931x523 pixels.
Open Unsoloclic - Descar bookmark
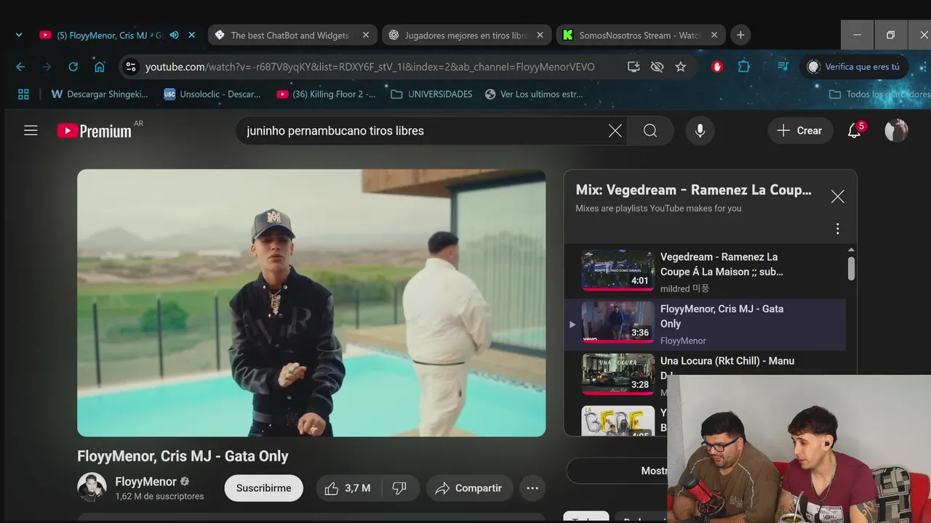point(212,94)
